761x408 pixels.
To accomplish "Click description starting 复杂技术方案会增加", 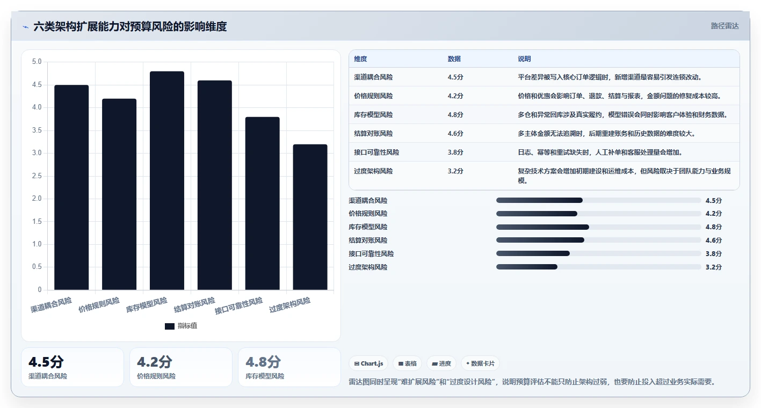I will [x=624, y=176].
